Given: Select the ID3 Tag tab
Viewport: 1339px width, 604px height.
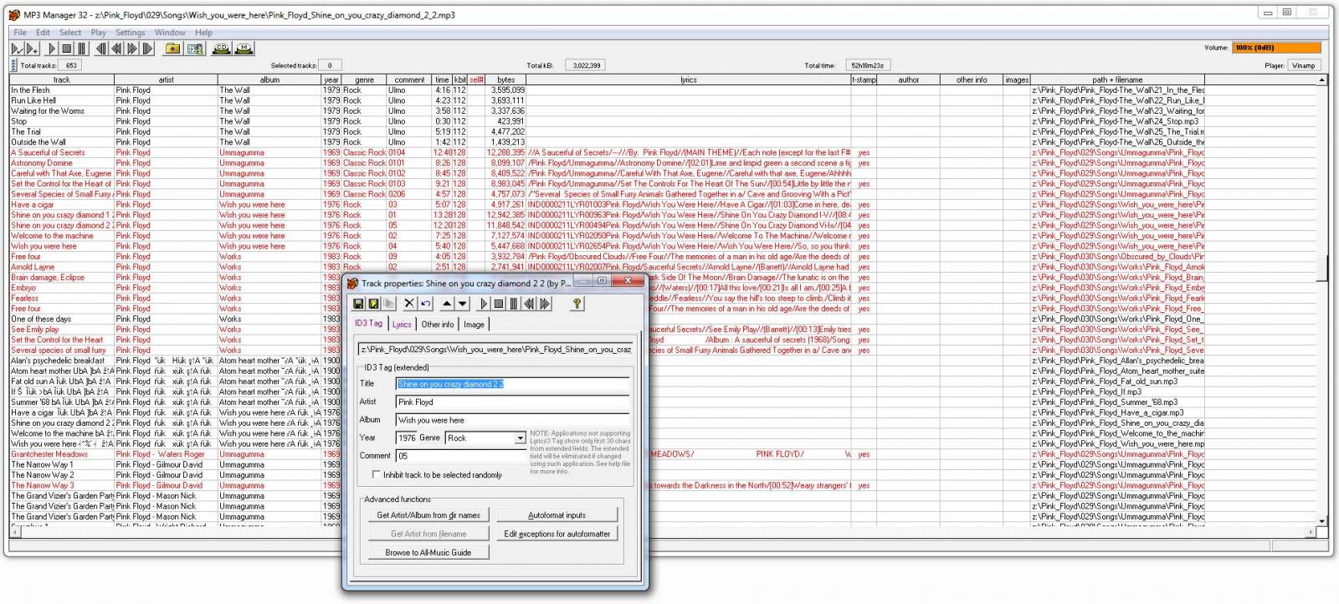Looking at the screenshot, I should [368, 323].
